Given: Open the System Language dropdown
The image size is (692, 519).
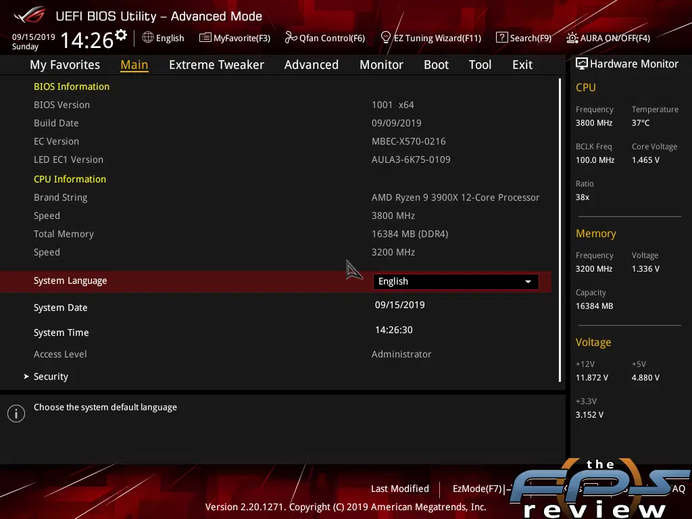Looking at the screenshot, I should [456, 282].
